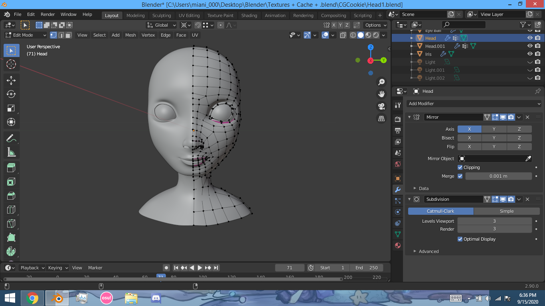
Task: Activate the Annotate pencil tool
Action: (x=11, y=138)
